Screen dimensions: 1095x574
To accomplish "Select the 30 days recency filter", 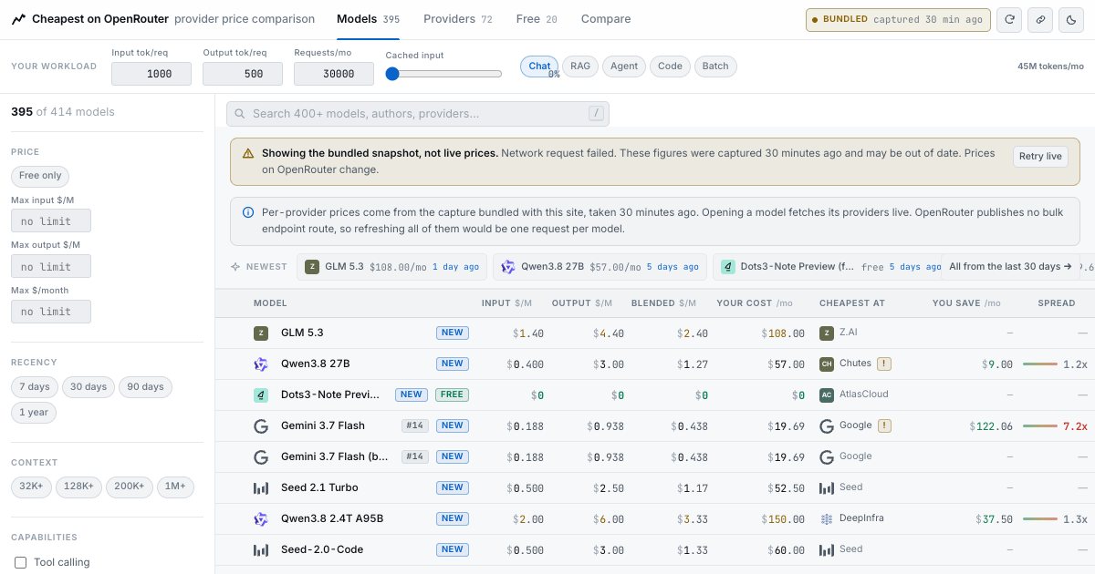I will pyautogui.click(x=89, y=386).
